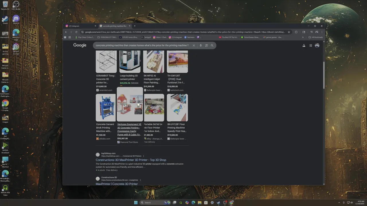Open the Play Chess Online bookmark
The height and width of the screenshot is (206, 367).
coord(85,37)
